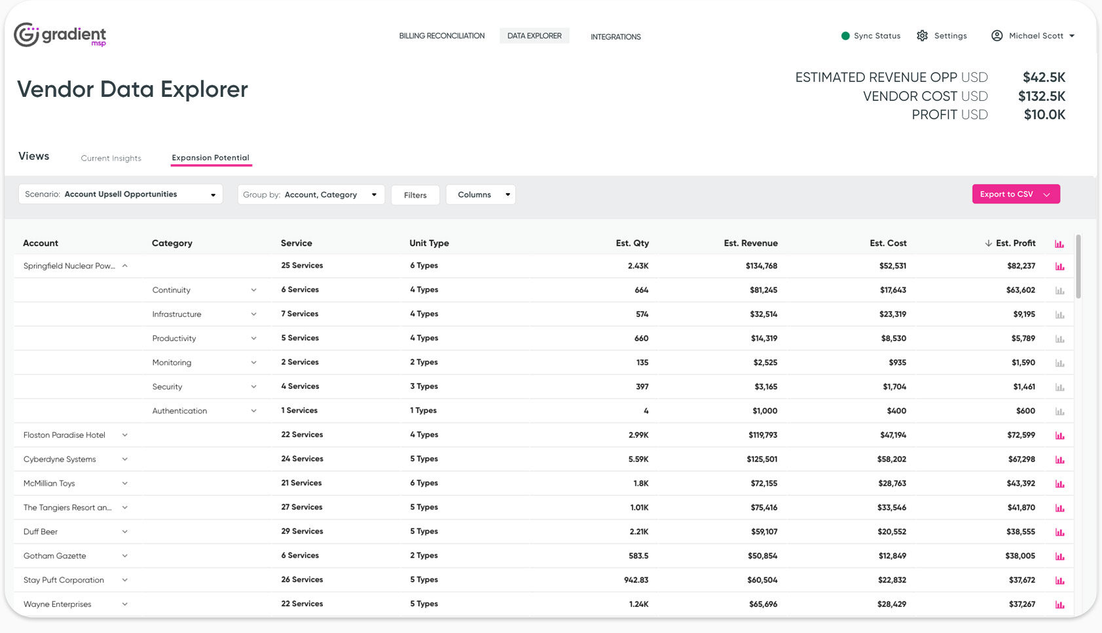Click the green Sync Status indicator
Screen dimensions: 1102x633
pos(845,36)
